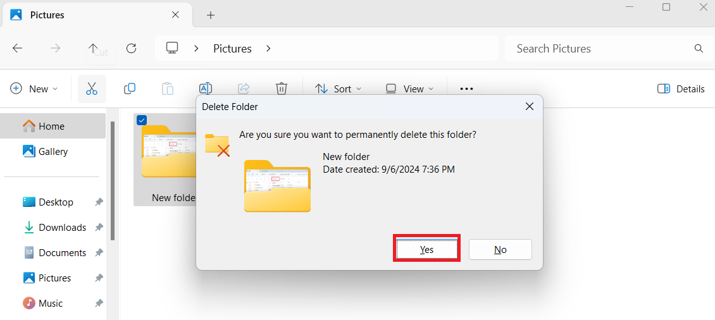Image resolution: width=715 pixels, height=320 pixels.
Task: Click the New folder name in dialog
Action: tap(346, 157)
